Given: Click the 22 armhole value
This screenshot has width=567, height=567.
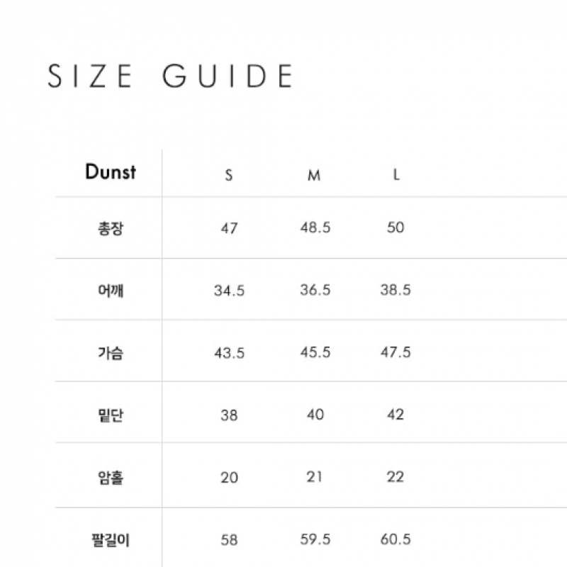Looking at the screenshot, I should pos(395,477).
